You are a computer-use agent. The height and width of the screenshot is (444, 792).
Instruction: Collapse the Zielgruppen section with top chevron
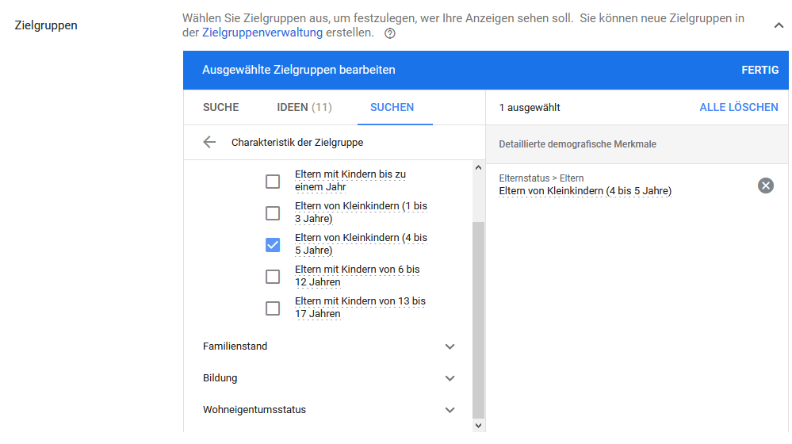point(779,25)
